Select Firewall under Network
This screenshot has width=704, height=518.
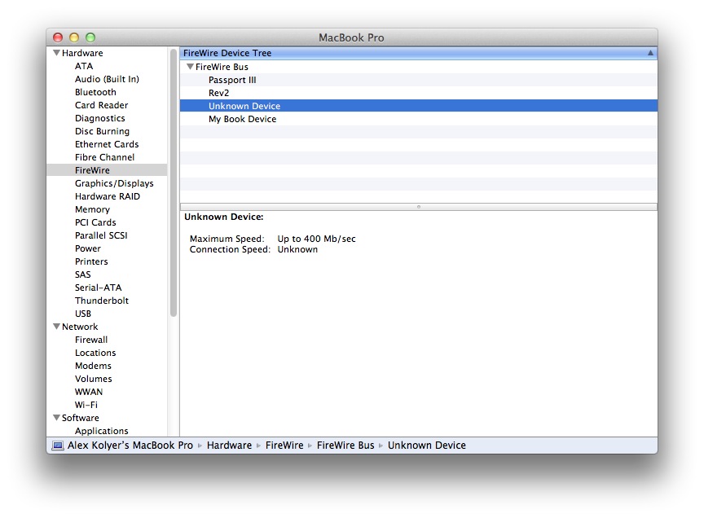[x=91, y=340]
